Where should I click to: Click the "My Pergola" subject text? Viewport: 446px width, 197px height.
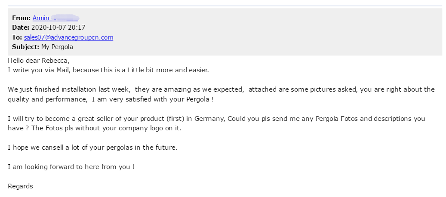tap(57, 47)
